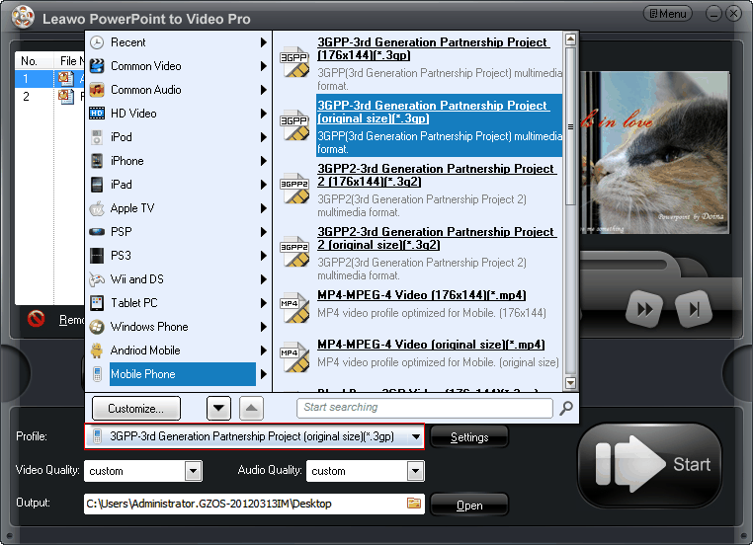Select the Wii and DS category

point(137,279)
